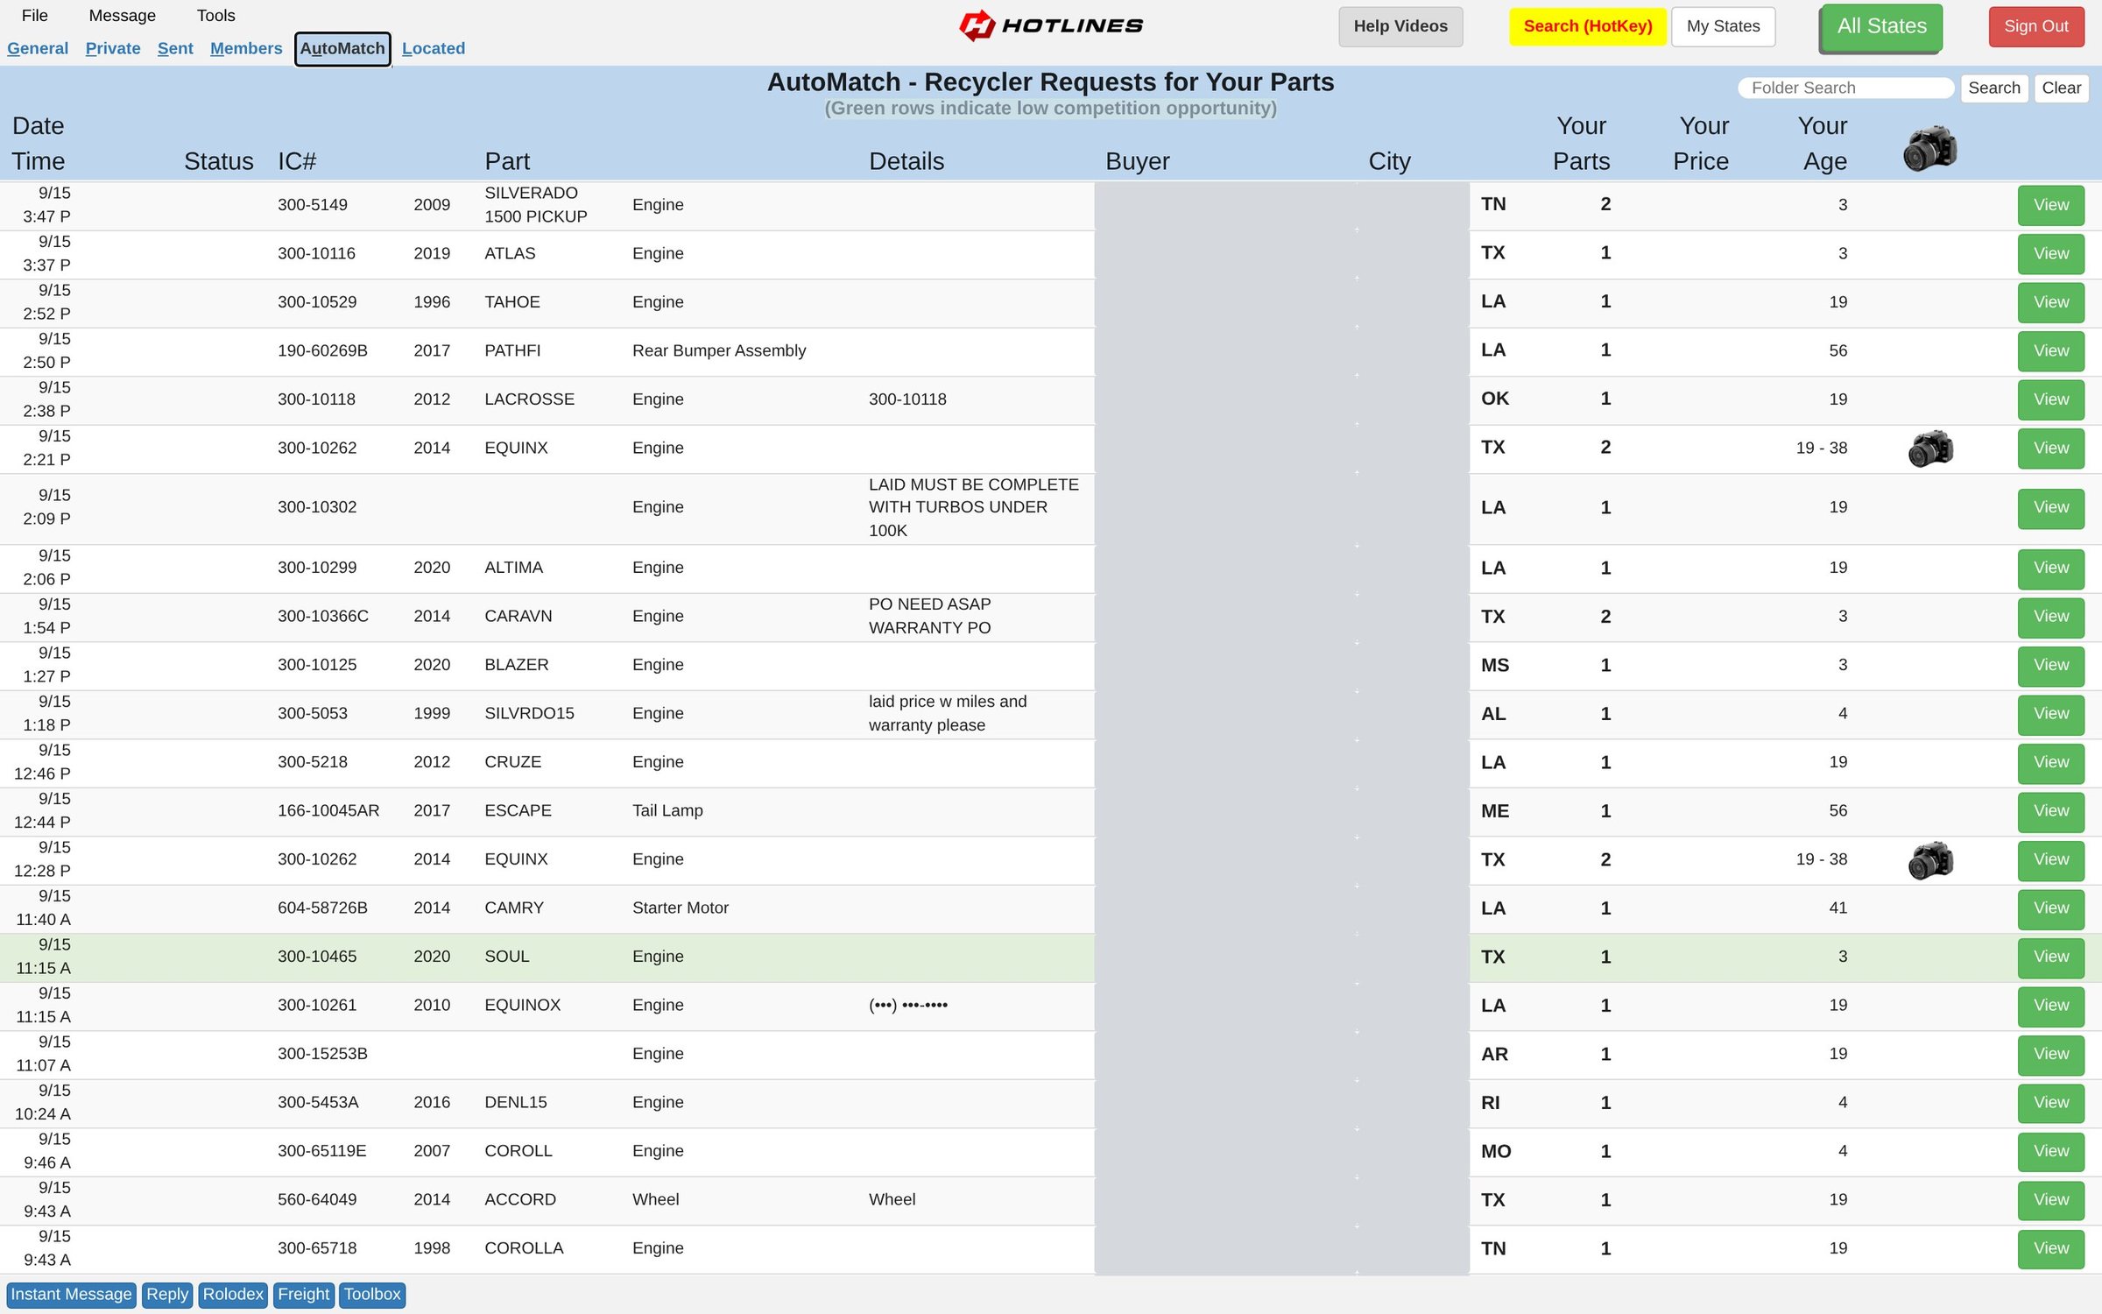2102x1314 pixels.
Task: Open the File menu
Action: 35,16
